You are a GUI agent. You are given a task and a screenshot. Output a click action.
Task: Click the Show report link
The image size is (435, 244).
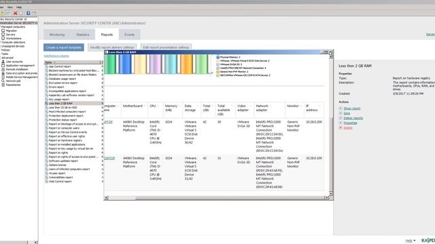click(352, 108)
